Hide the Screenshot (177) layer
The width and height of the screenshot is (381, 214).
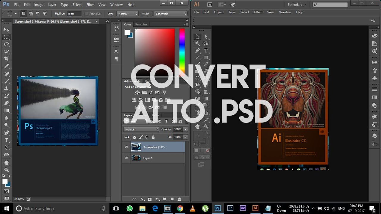coord(126,147)
